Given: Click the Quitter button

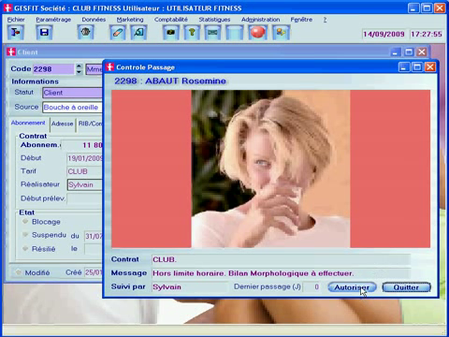Looking at the screenshot, I should click(406, 287).
